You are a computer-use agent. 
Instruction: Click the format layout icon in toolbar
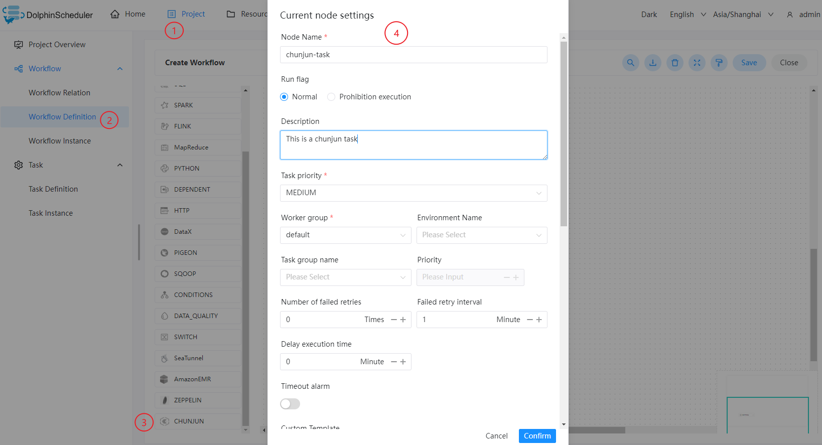point(719,63)
